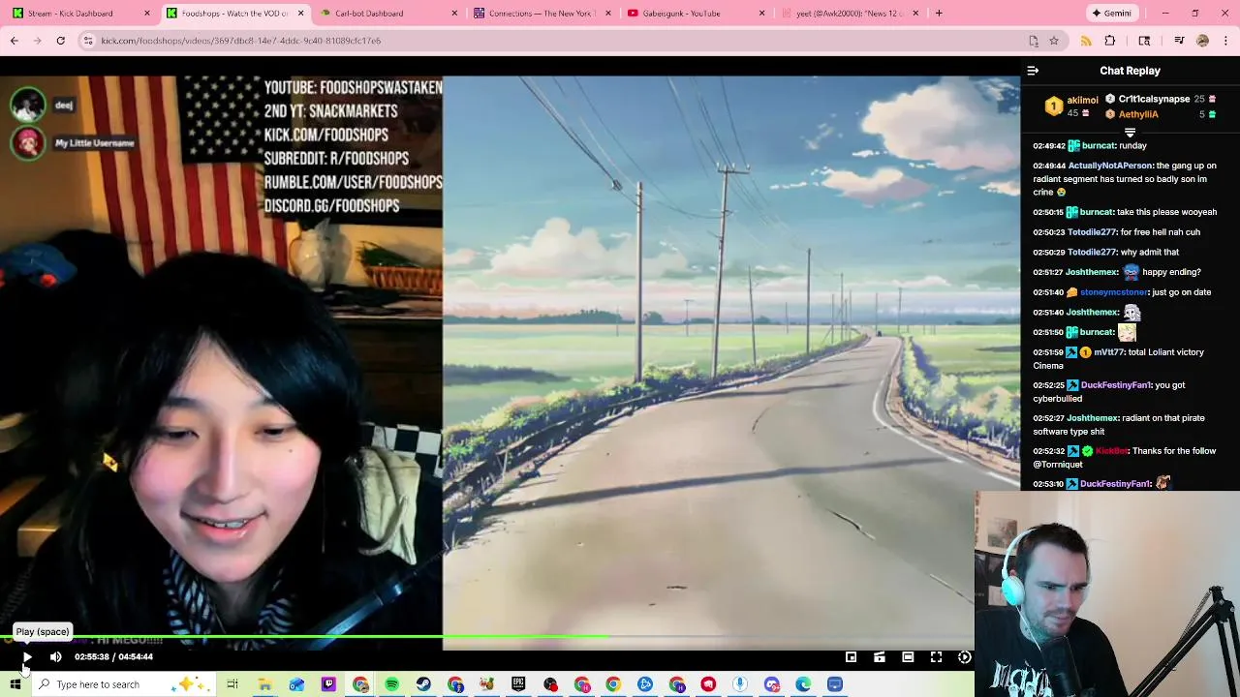Open Task View on the taskbar
The image size is (1240, 697).
232,684
